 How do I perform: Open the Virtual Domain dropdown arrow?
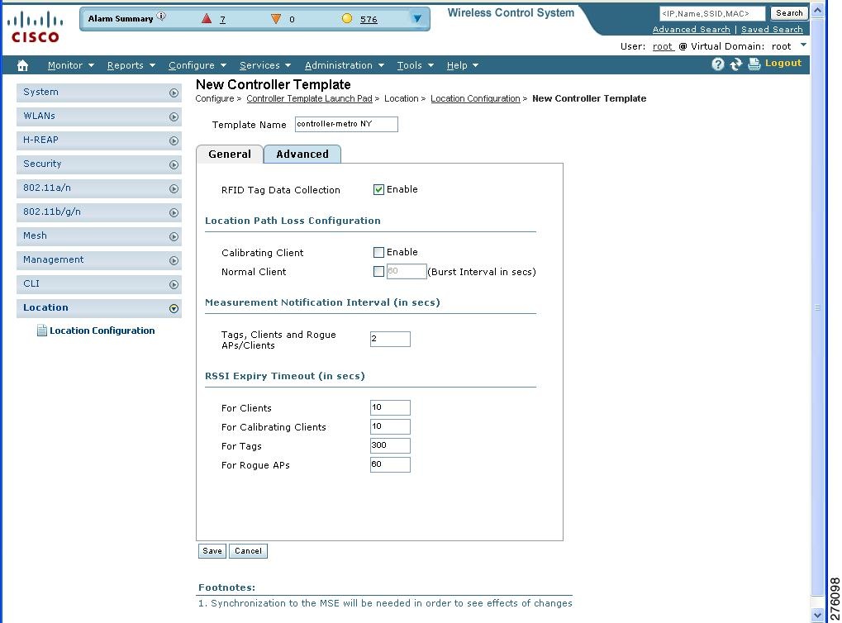tap(803, 45)
